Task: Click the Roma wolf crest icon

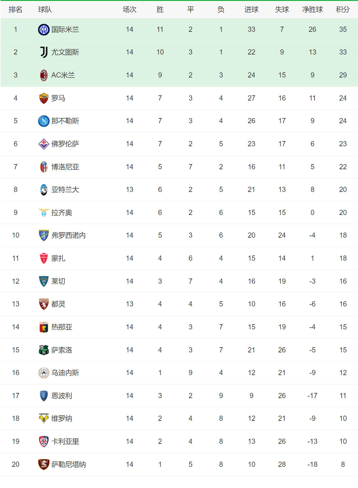Action: [44, 98]
